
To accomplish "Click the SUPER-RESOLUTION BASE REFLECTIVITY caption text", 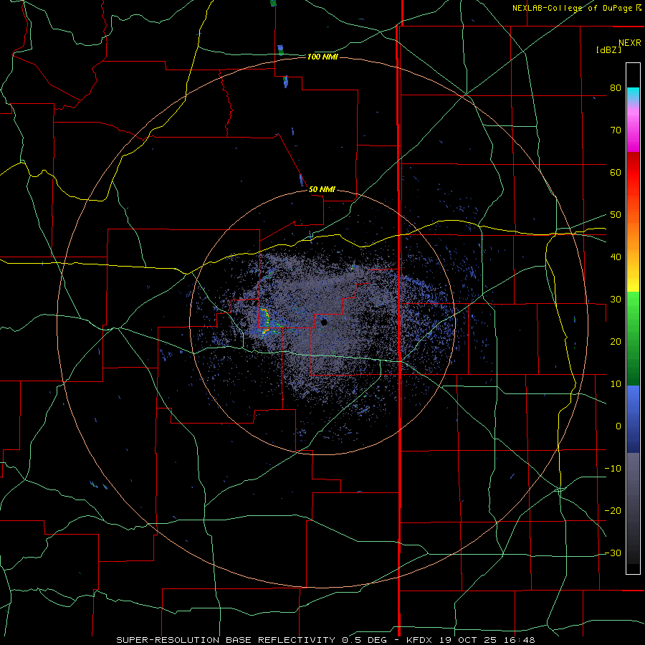I will [x=226, y=640].
